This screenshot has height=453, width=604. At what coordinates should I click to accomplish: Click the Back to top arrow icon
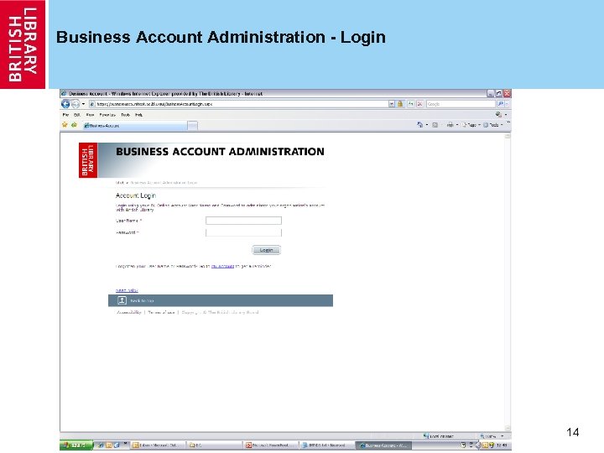(122, 300)
